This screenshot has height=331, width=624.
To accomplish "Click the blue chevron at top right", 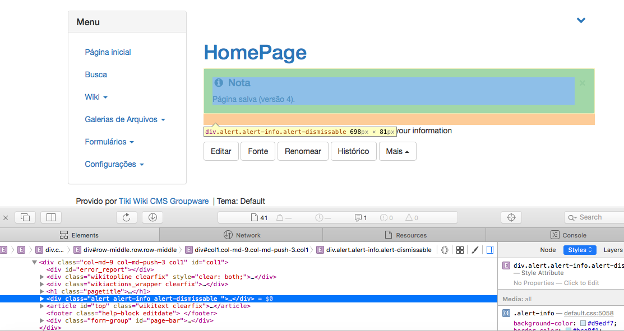I will [581, 20].
